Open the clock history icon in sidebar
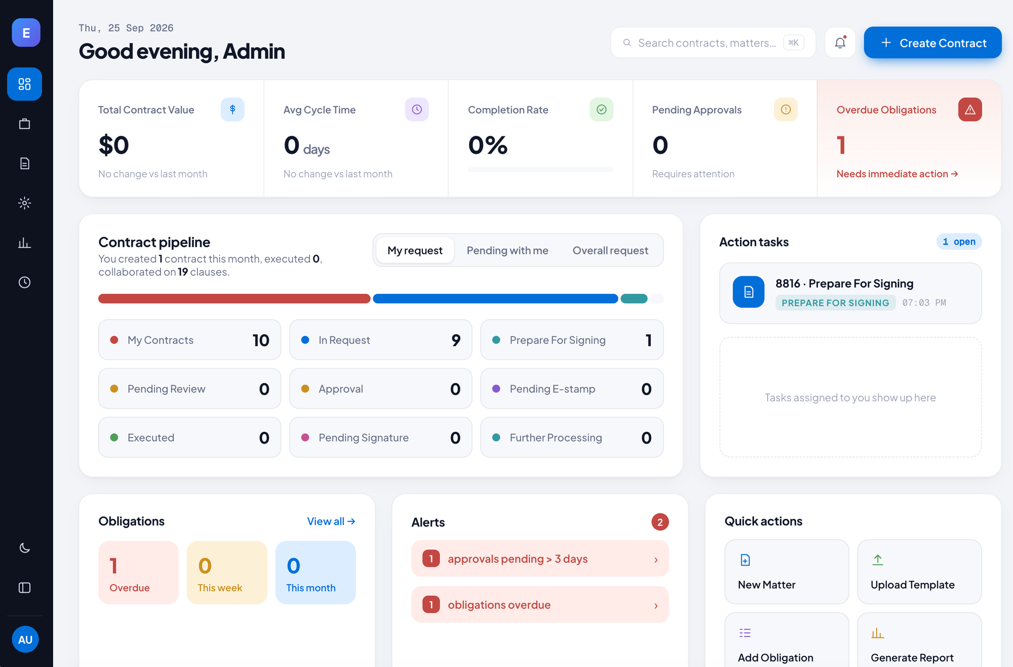Screen dimensions: 1013x667 (x=24, y=282)
